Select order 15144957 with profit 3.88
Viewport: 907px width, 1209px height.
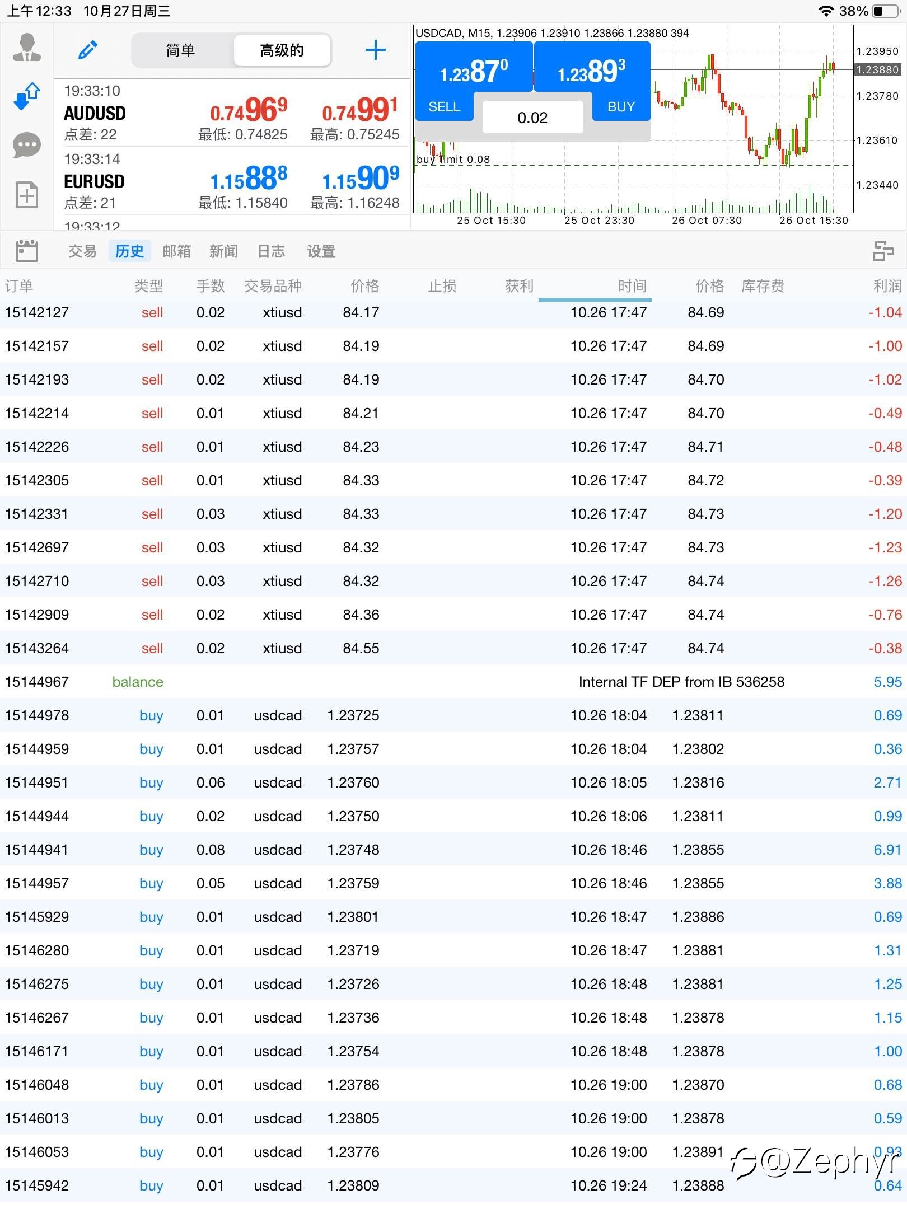click(453, 883)
